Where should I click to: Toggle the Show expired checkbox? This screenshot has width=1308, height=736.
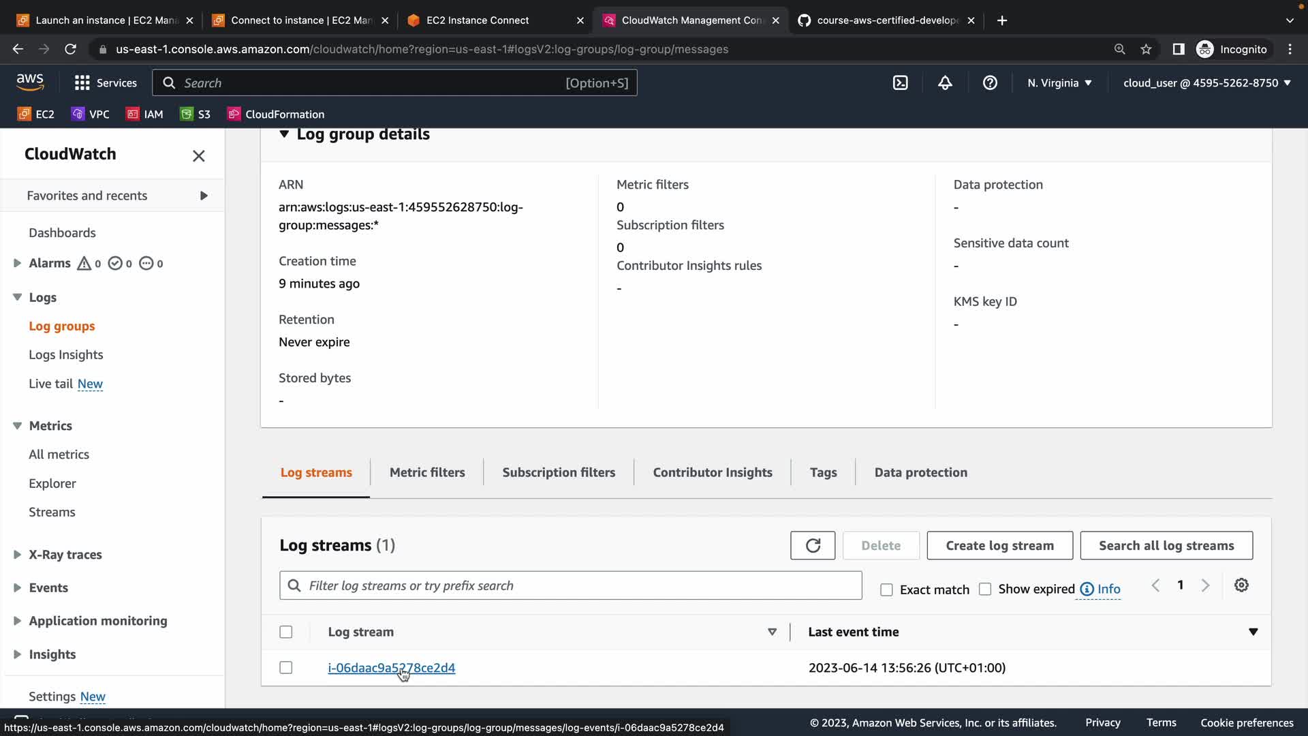pos(985,589)
